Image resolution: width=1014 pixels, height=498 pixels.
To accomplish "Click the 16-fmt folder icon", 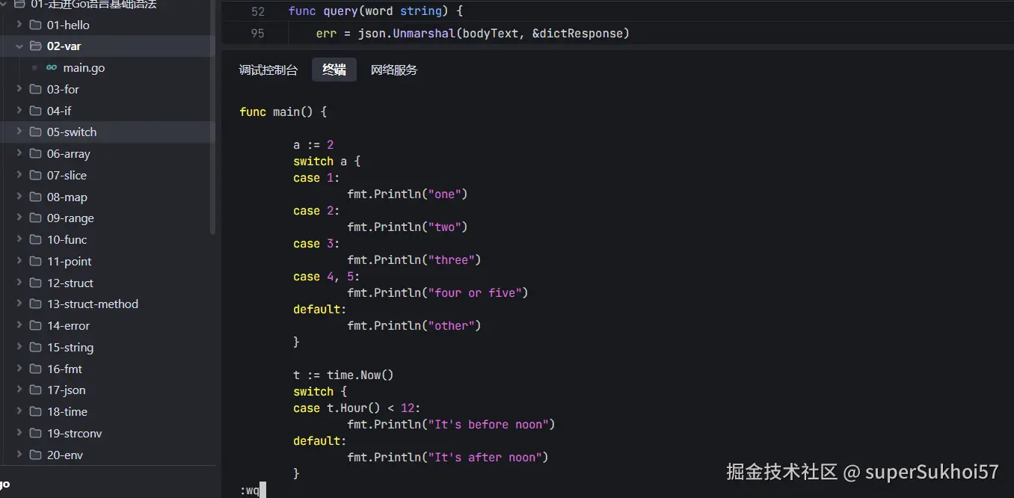I will [35, 369].
